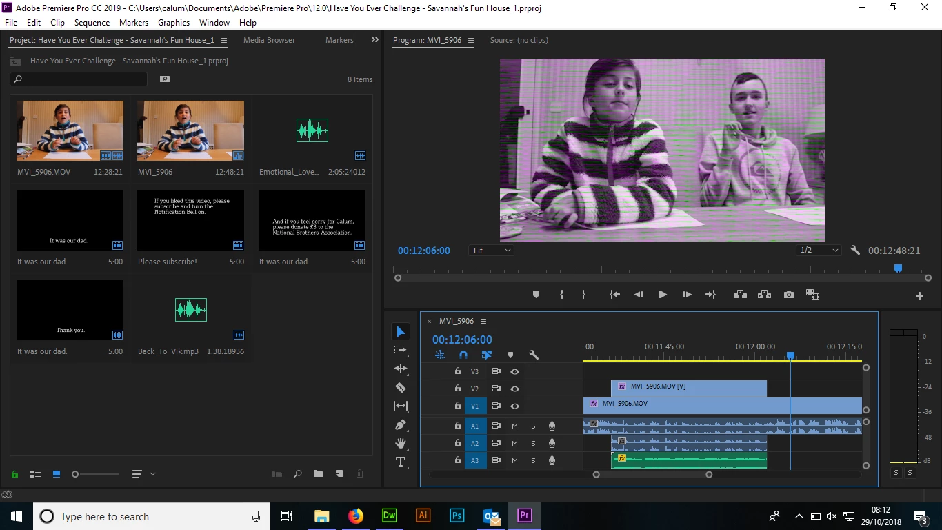Select the Track Select Forward tool
Image resolution: width=942 pixels, height=530 pixels.
coord(401,351)
